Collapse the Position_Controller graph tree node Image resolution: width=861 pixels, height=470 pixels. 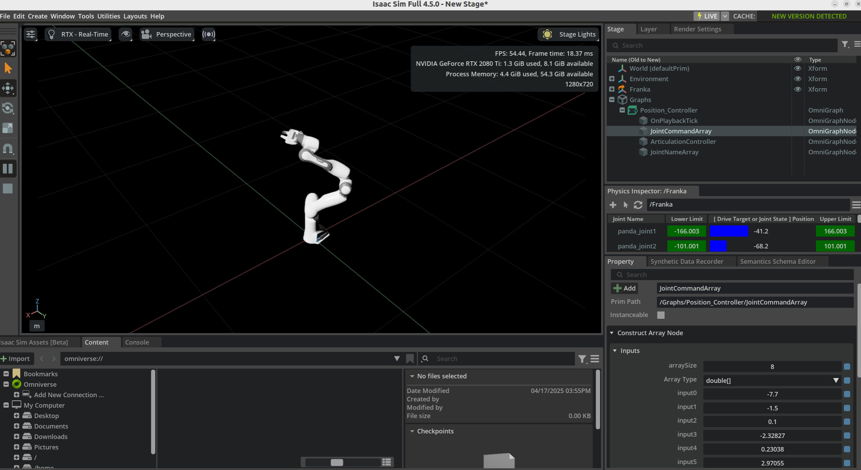click(x=622, y=110)
